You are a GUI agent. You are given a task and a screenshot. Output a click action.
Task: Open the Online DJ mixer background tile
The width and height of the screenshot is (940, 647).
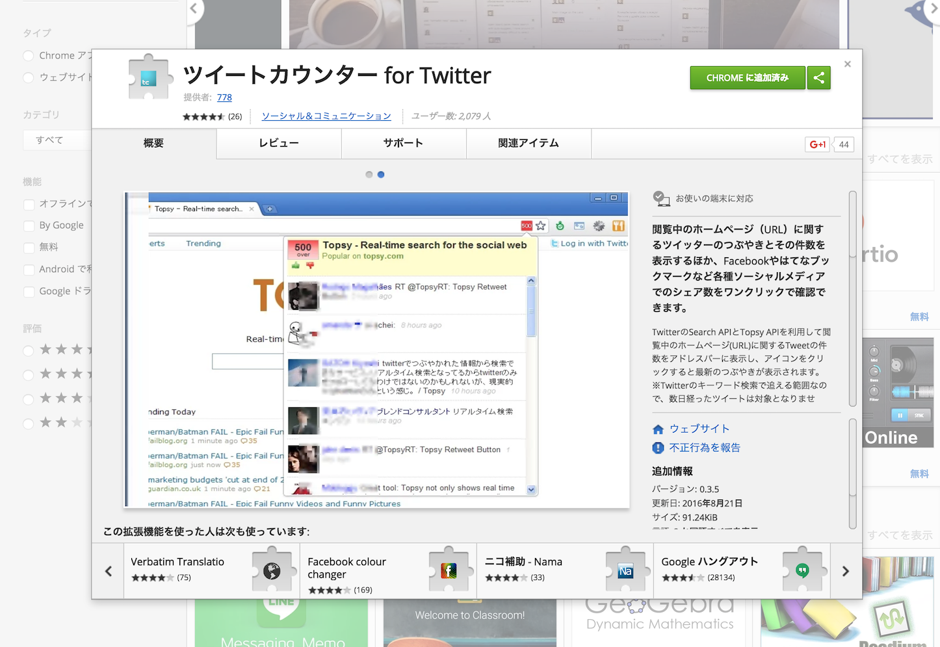(898, 392)
